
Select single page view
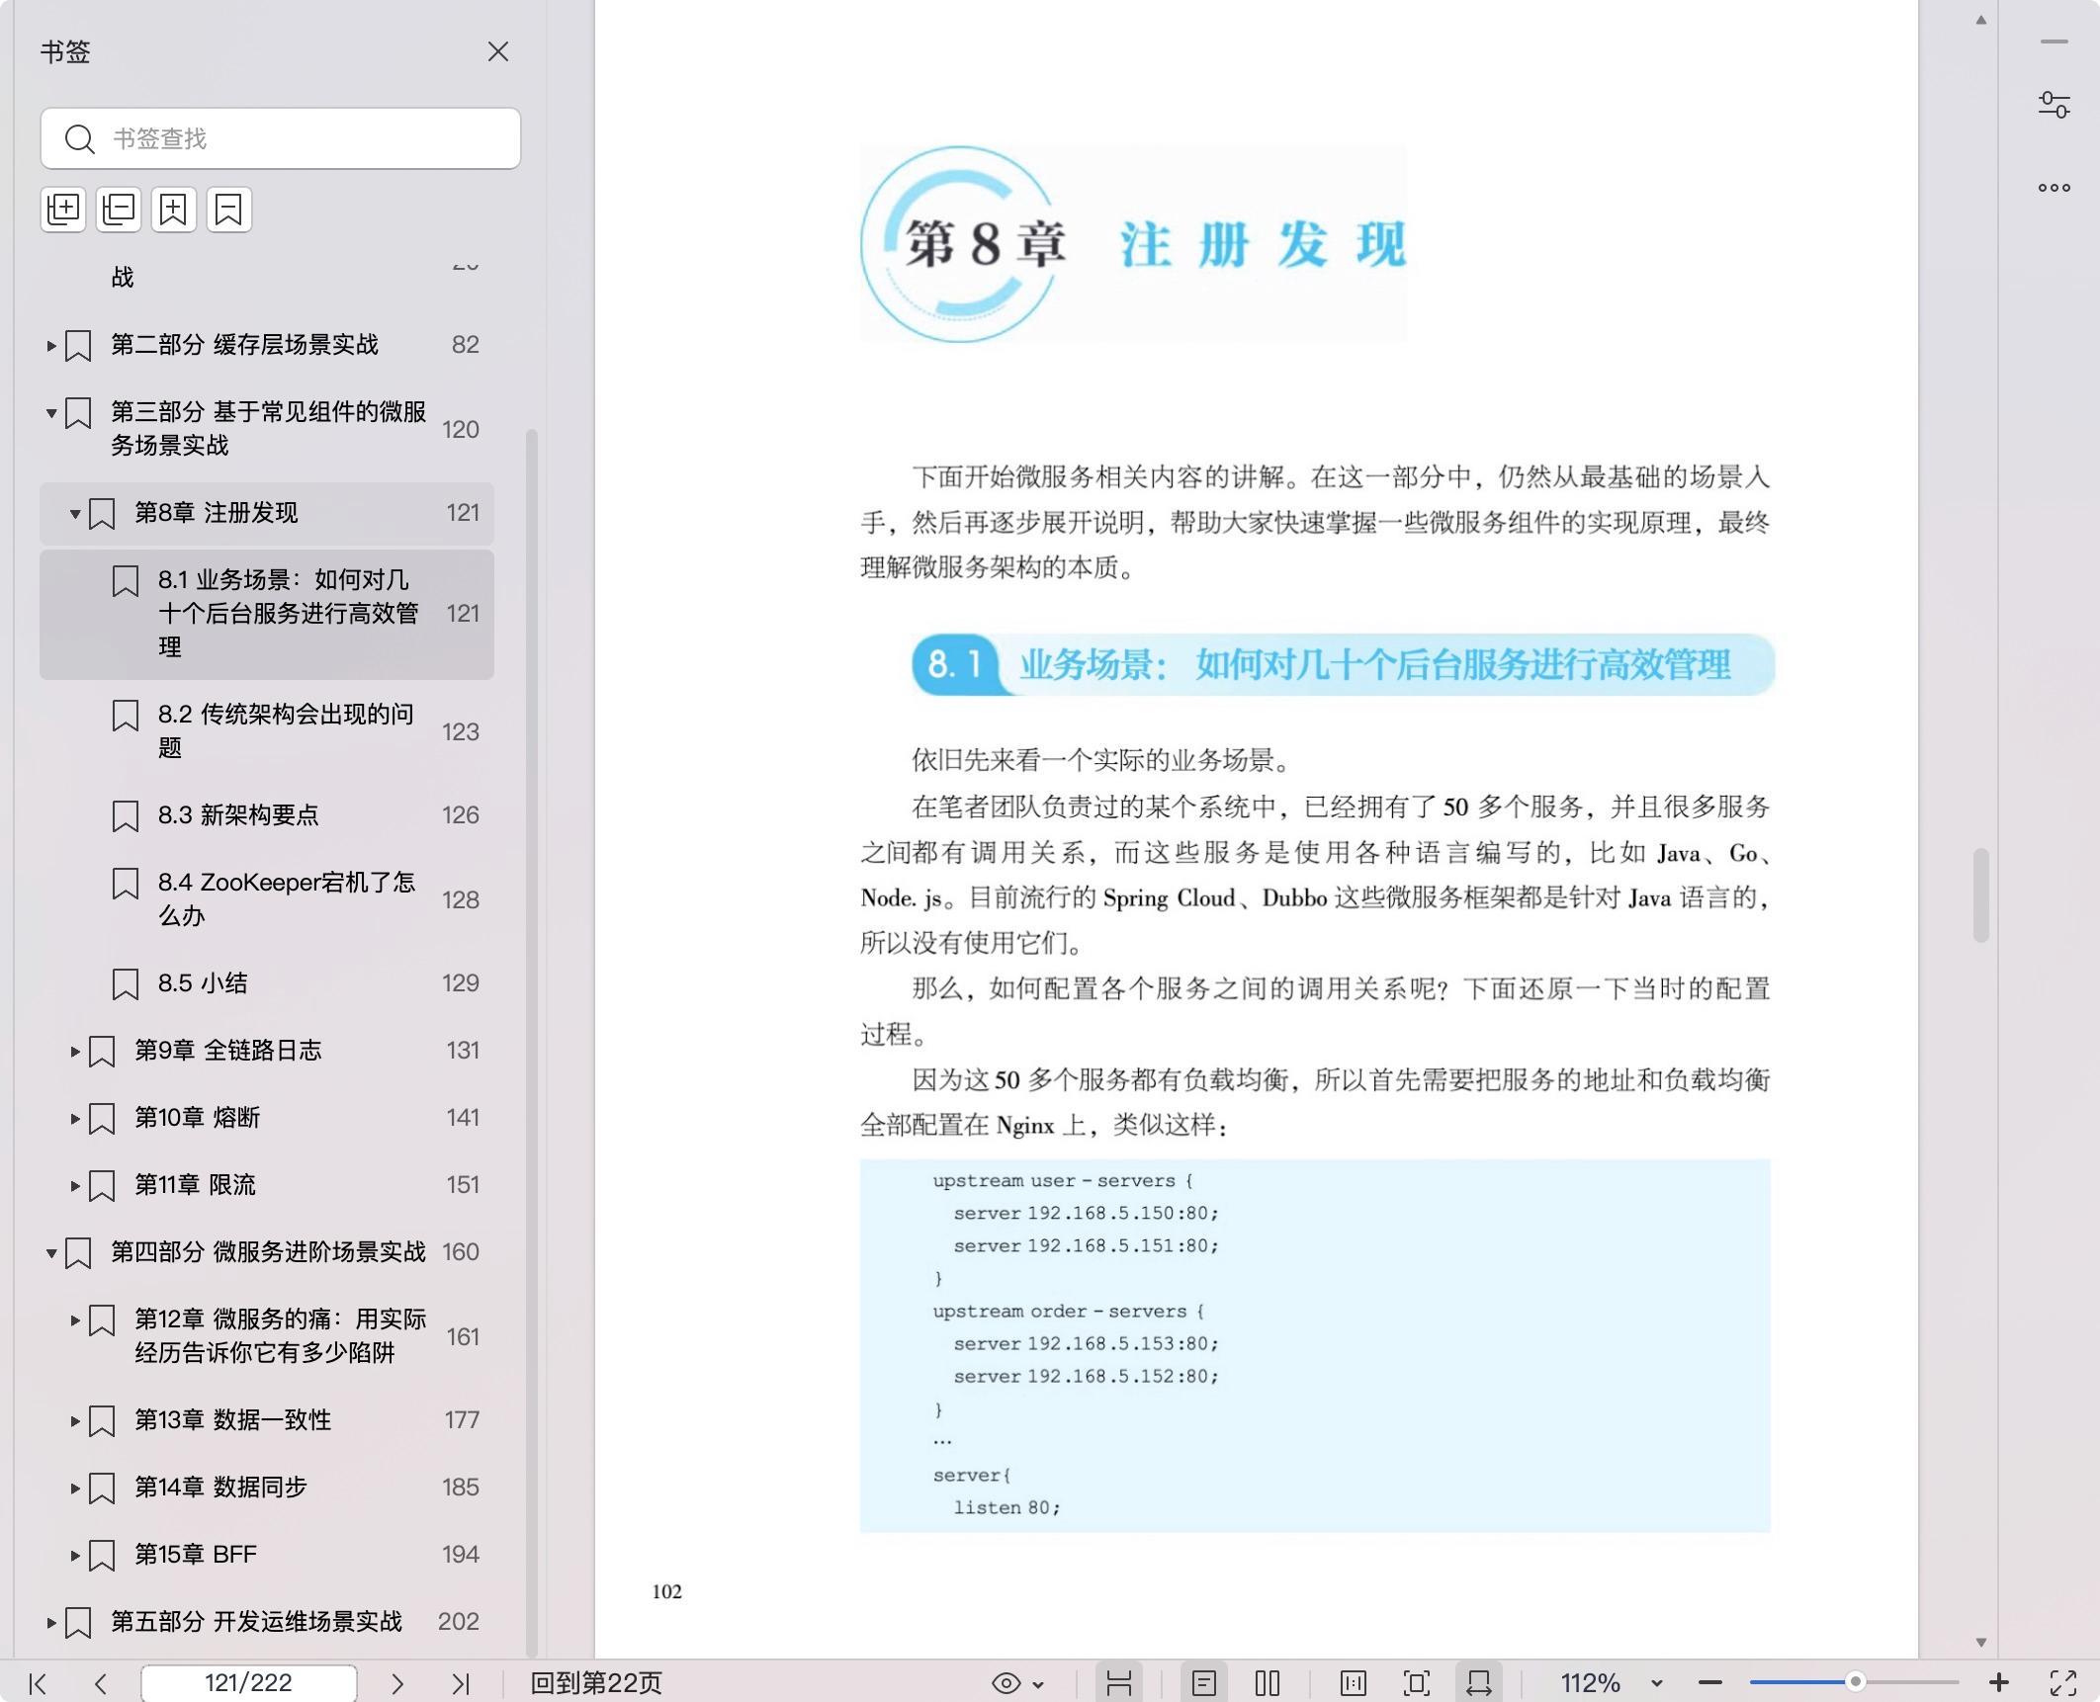click(x=1203, y=1683)
